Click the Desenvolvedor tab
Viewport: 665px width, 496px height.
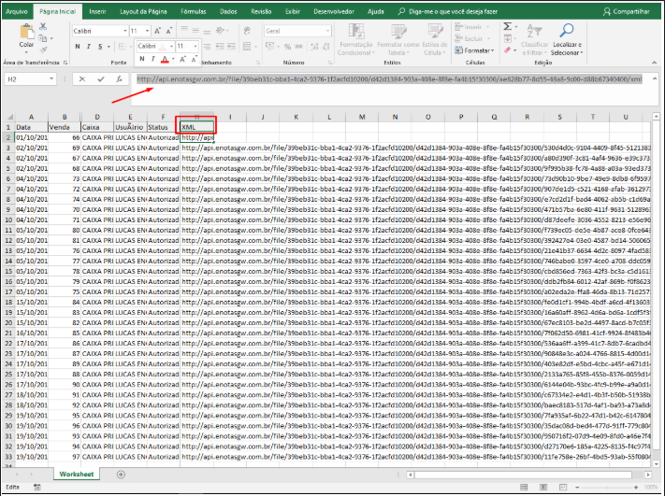(x=334, y=11)
